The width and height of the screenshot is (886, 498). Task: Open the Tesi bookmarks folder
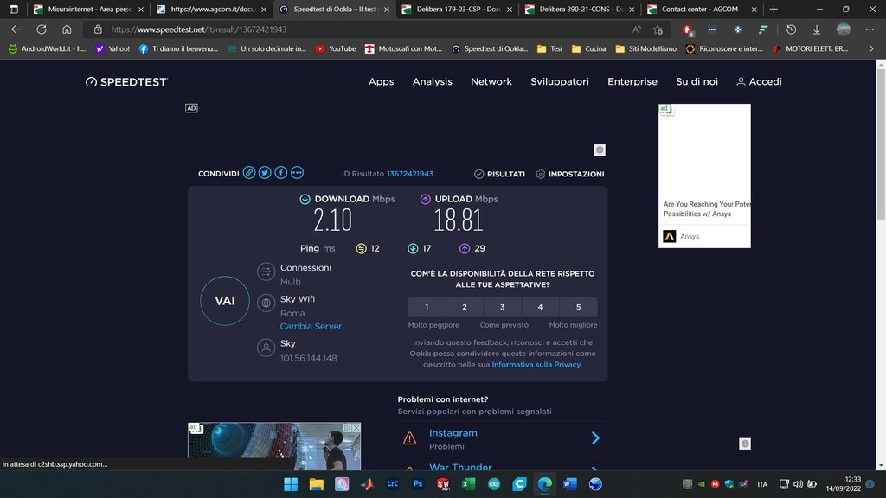[549, 48]
